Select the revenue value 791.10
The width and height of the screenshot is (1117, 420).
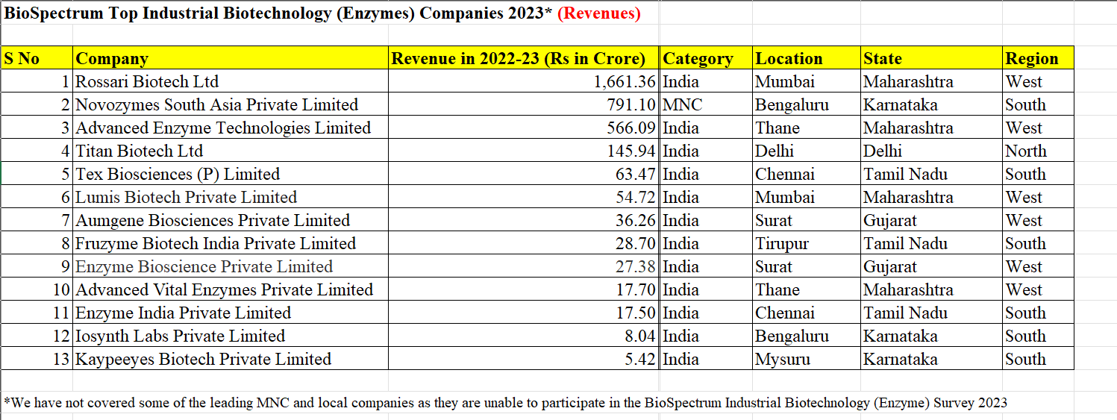pyautogui.click(x=524, y=104)
